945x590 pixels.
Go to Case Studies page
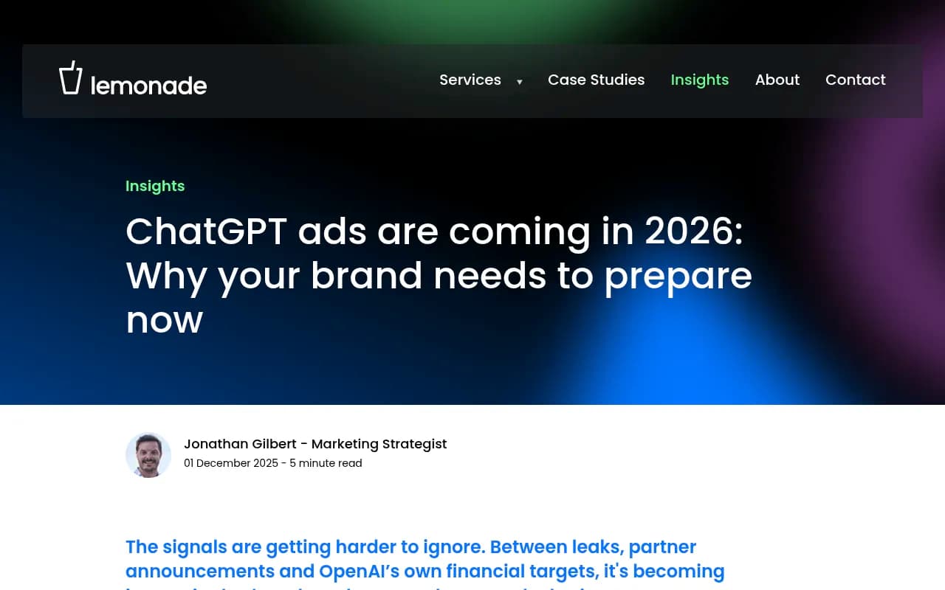coord(596,80)
